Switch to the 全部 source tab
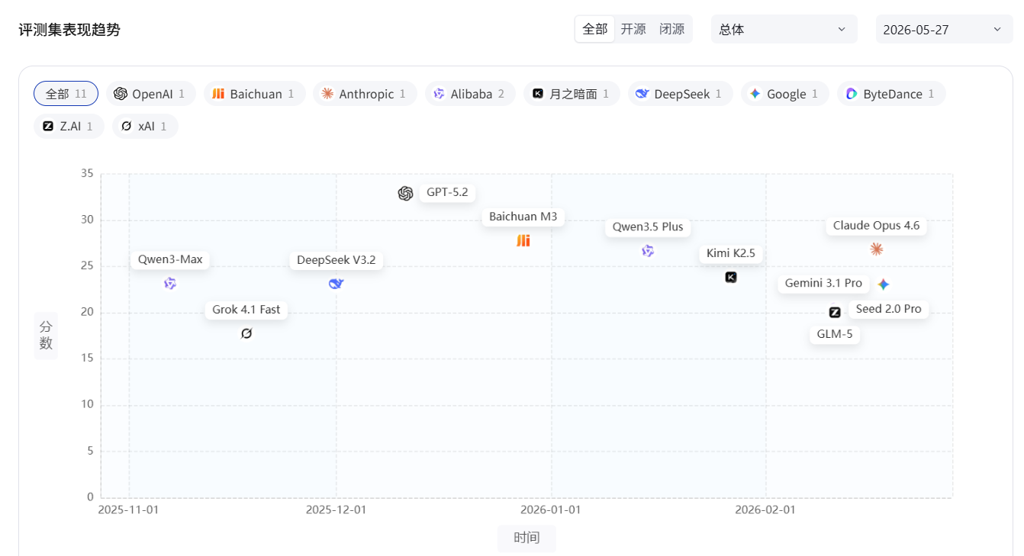The width and height of the screenshot is (1024, 556). click(x=595, y=29)
